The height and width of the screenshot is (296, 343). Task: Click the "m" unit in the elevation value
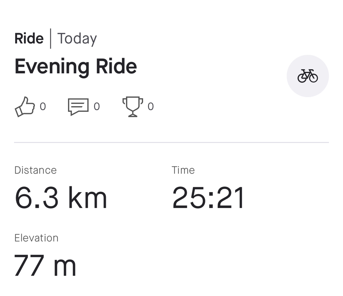coord(65,266)
